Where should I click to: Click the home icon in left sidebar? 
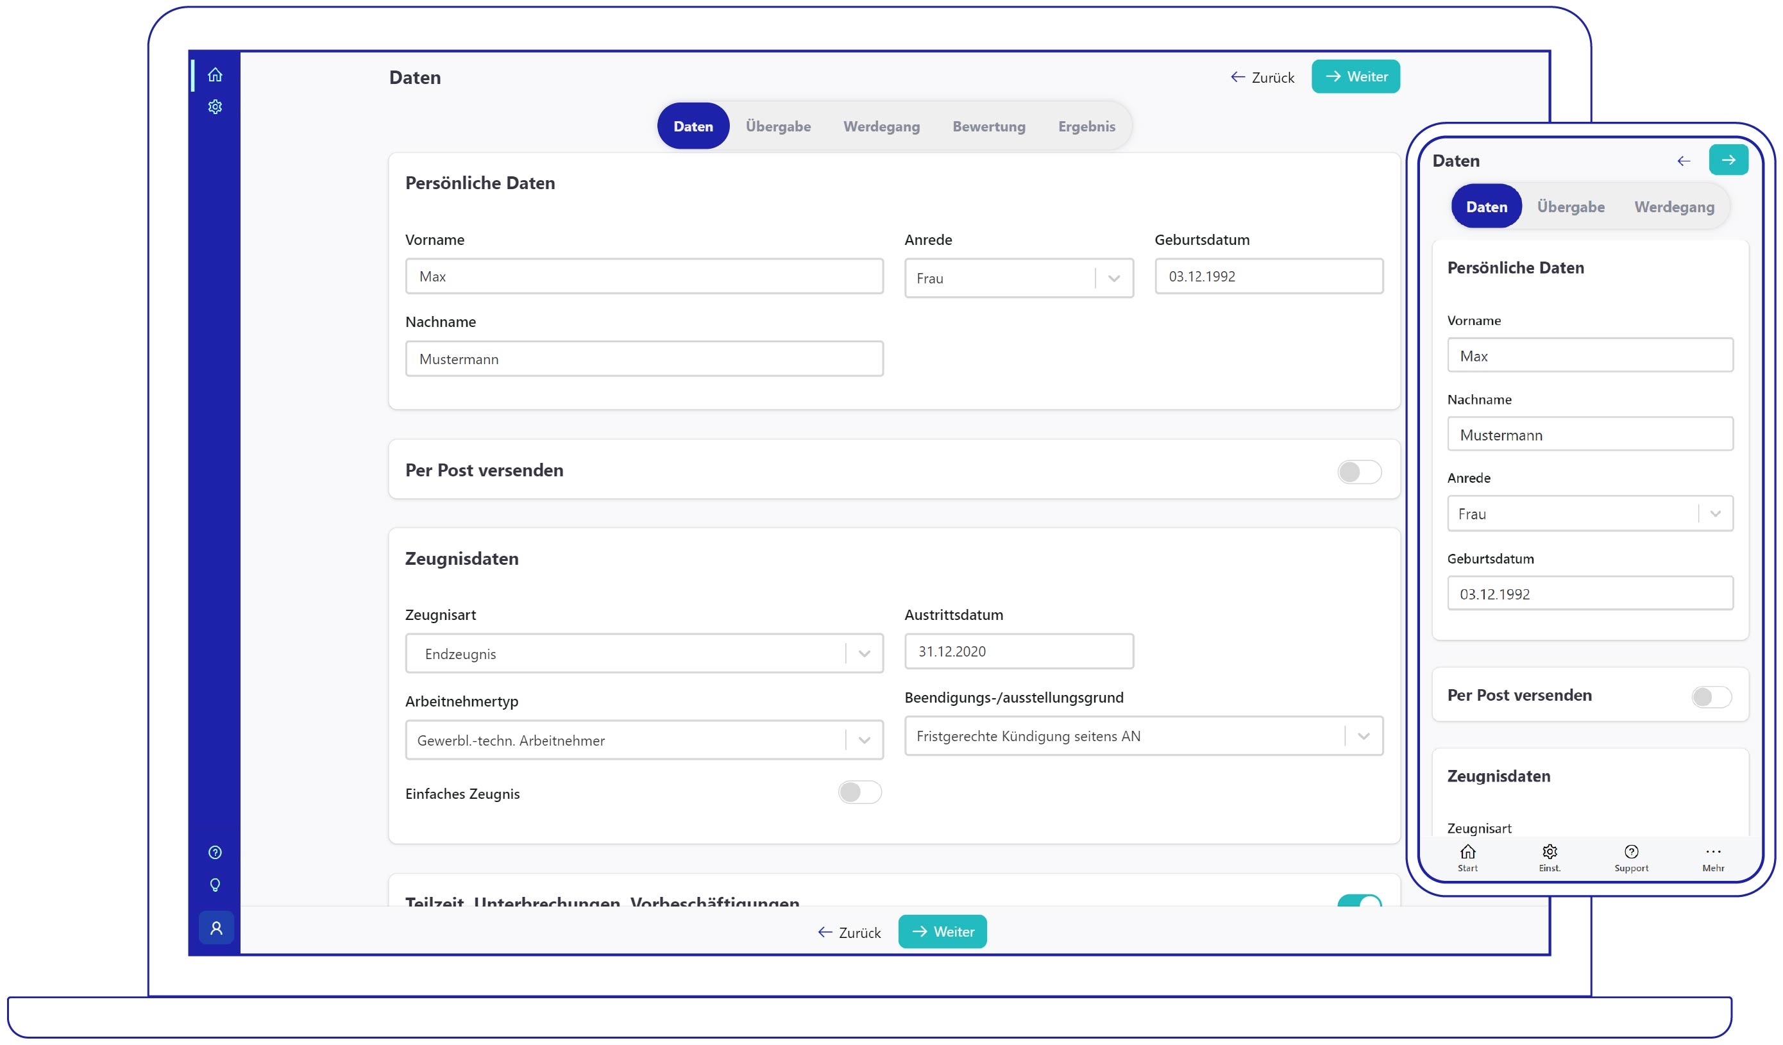[x=215, y=75]
